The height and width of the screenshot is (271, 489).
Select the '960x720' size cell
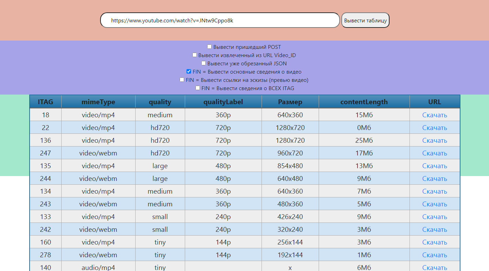point(290,153)
